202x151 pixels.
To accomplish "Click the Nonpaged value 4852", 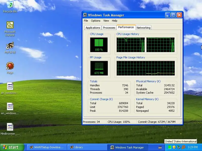I will [x=171, y=110].
